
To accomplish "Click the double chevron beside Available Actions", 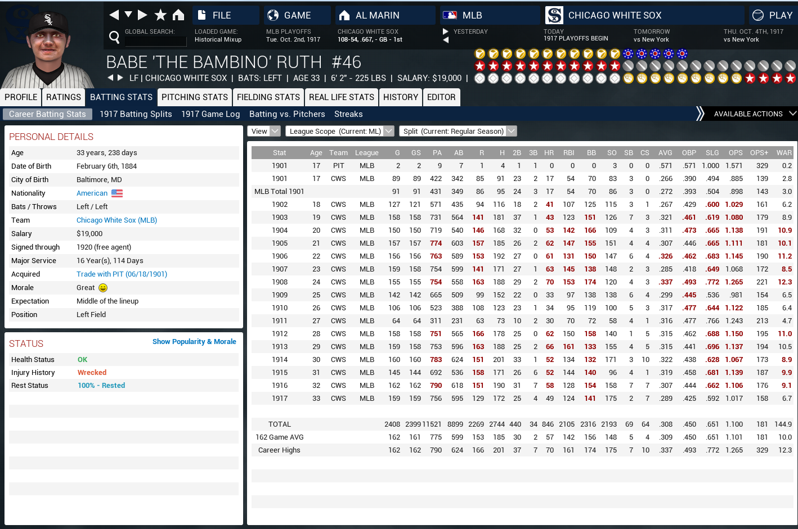I will [700, 114].
